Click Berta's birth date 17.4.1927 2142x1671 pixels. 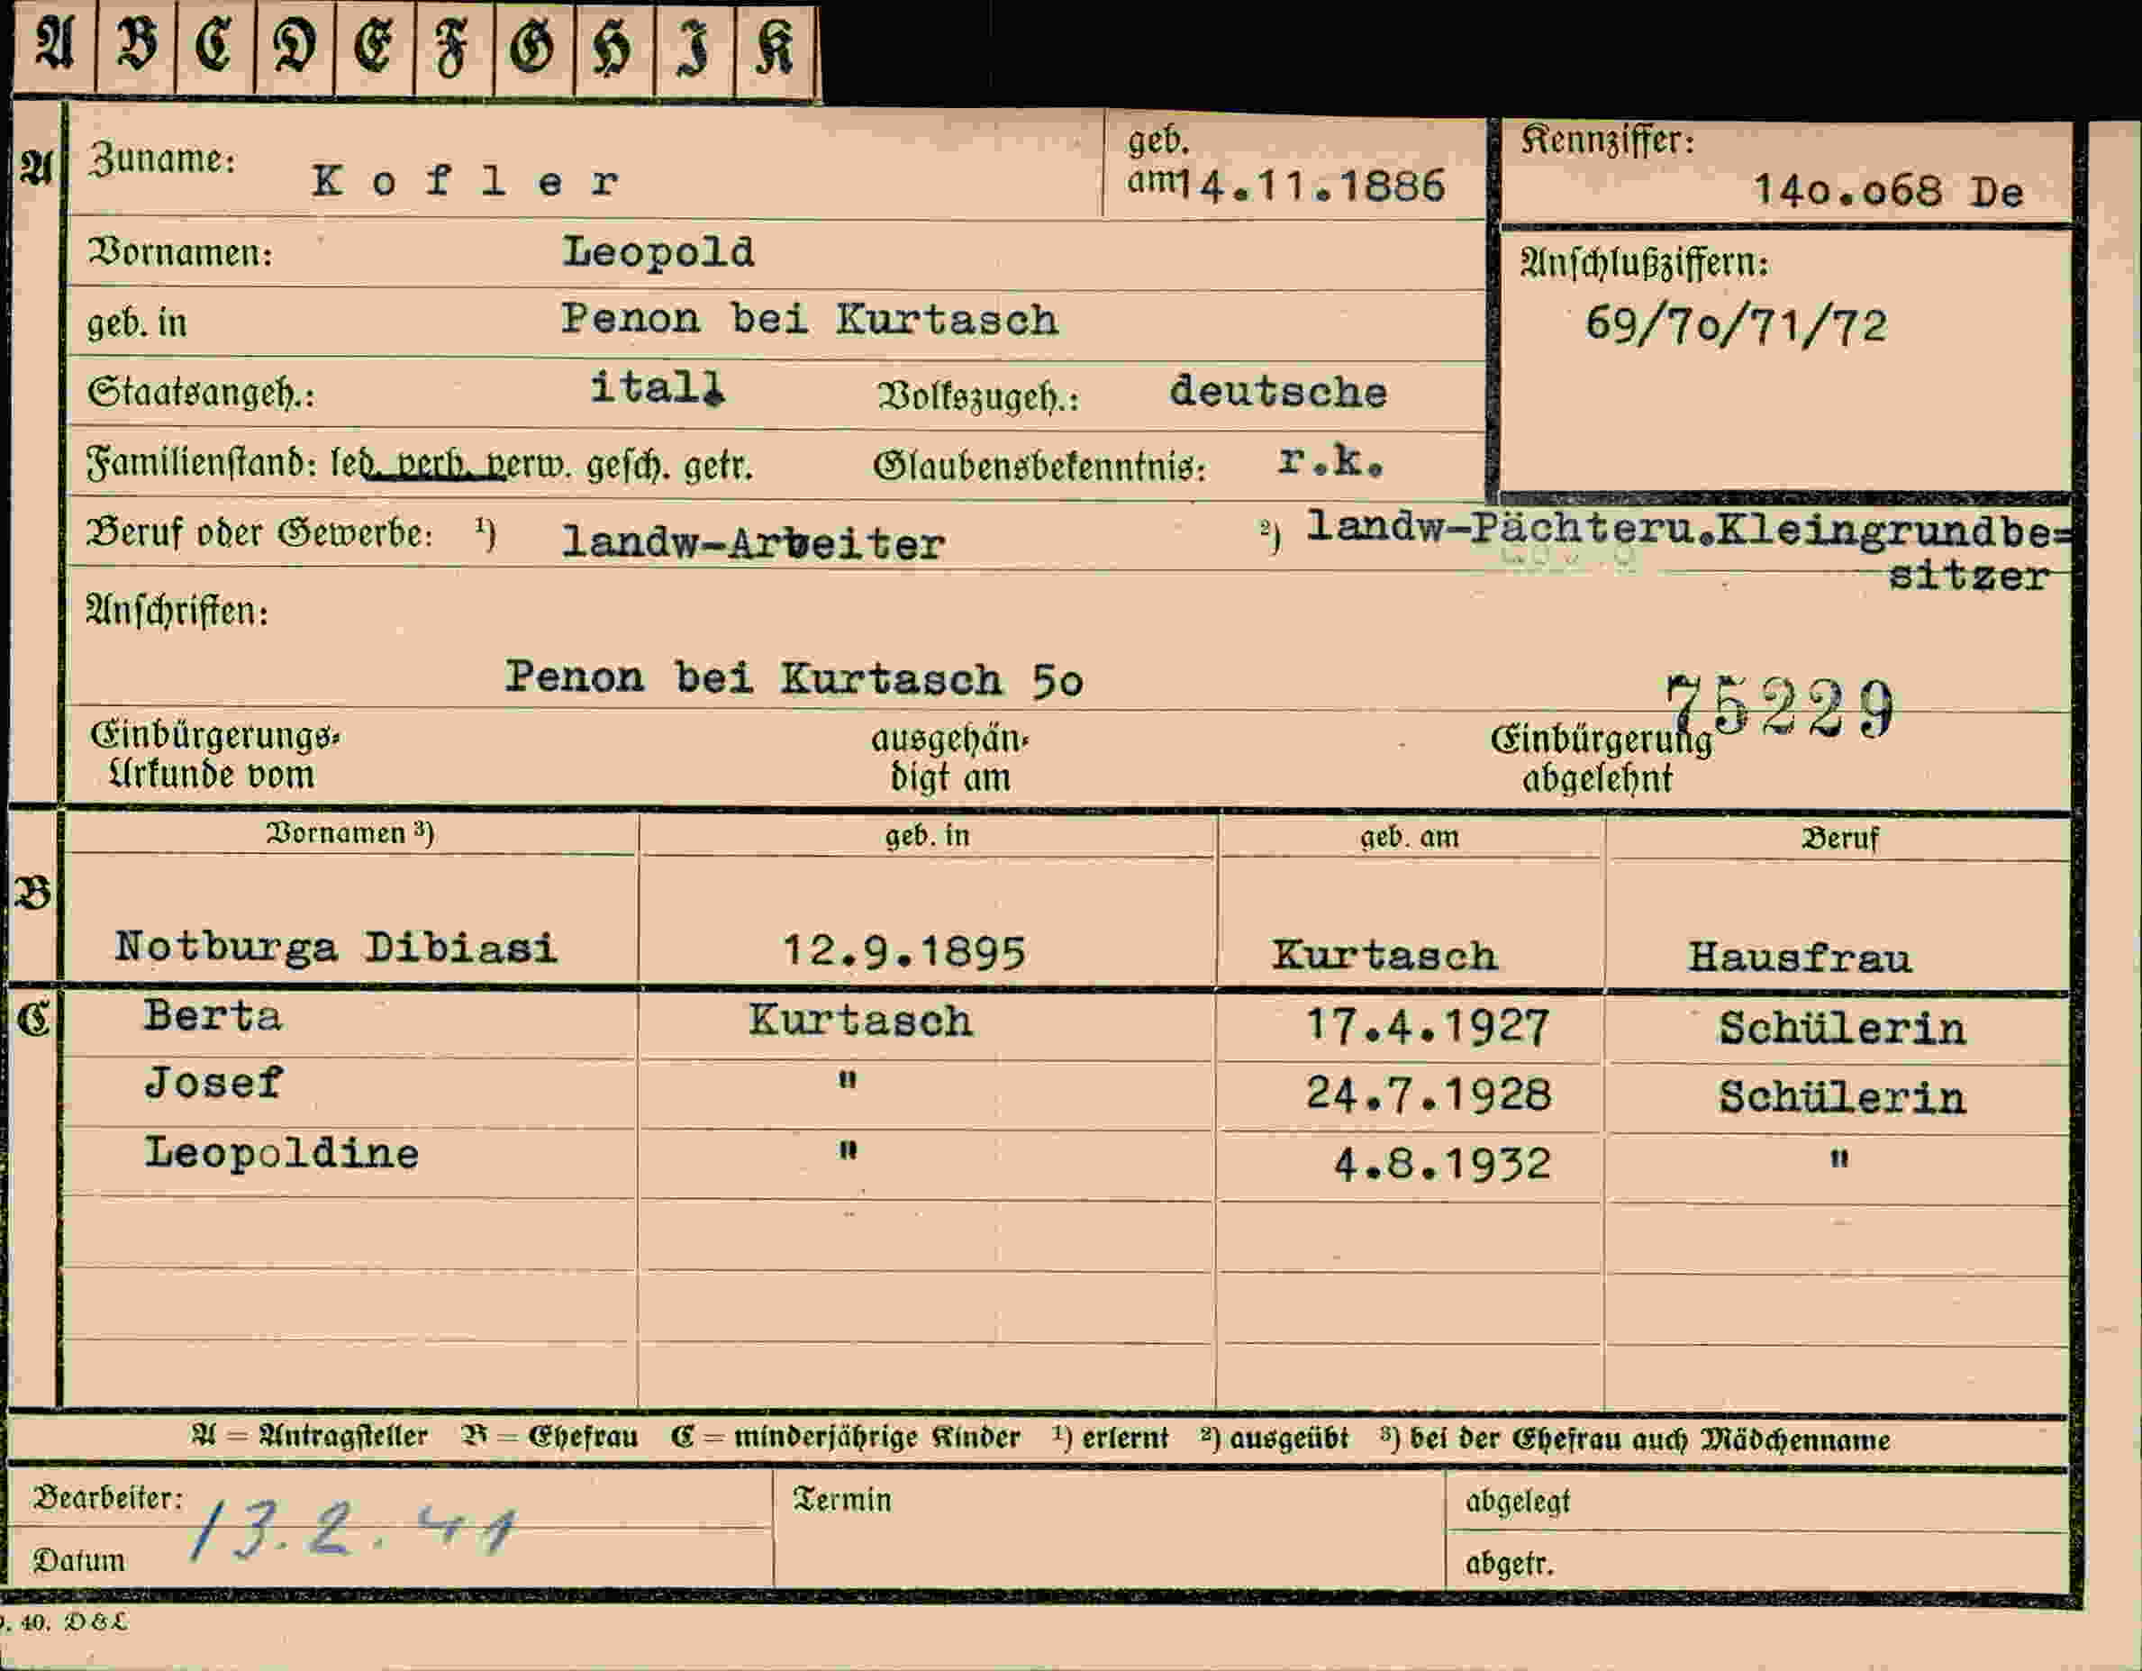click(1428, 1026)
